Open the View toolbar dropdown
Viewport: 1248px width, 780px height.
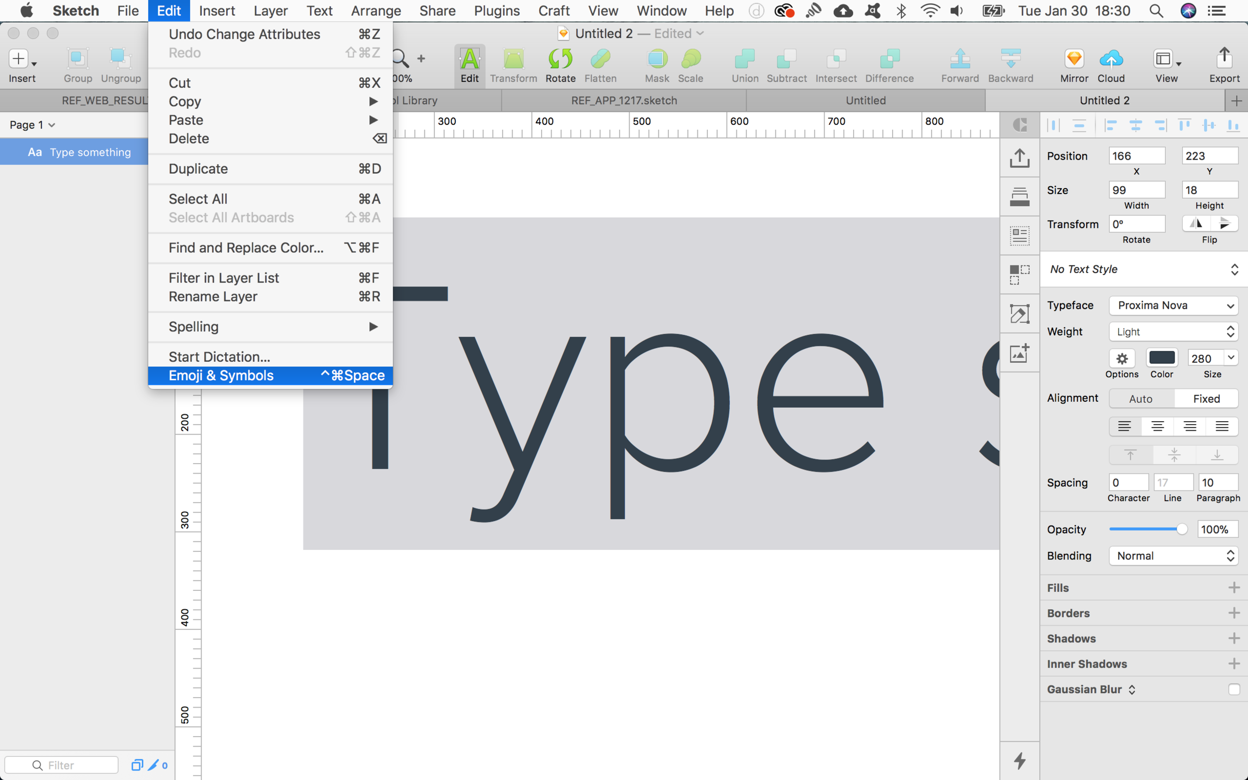point(1167,59)
